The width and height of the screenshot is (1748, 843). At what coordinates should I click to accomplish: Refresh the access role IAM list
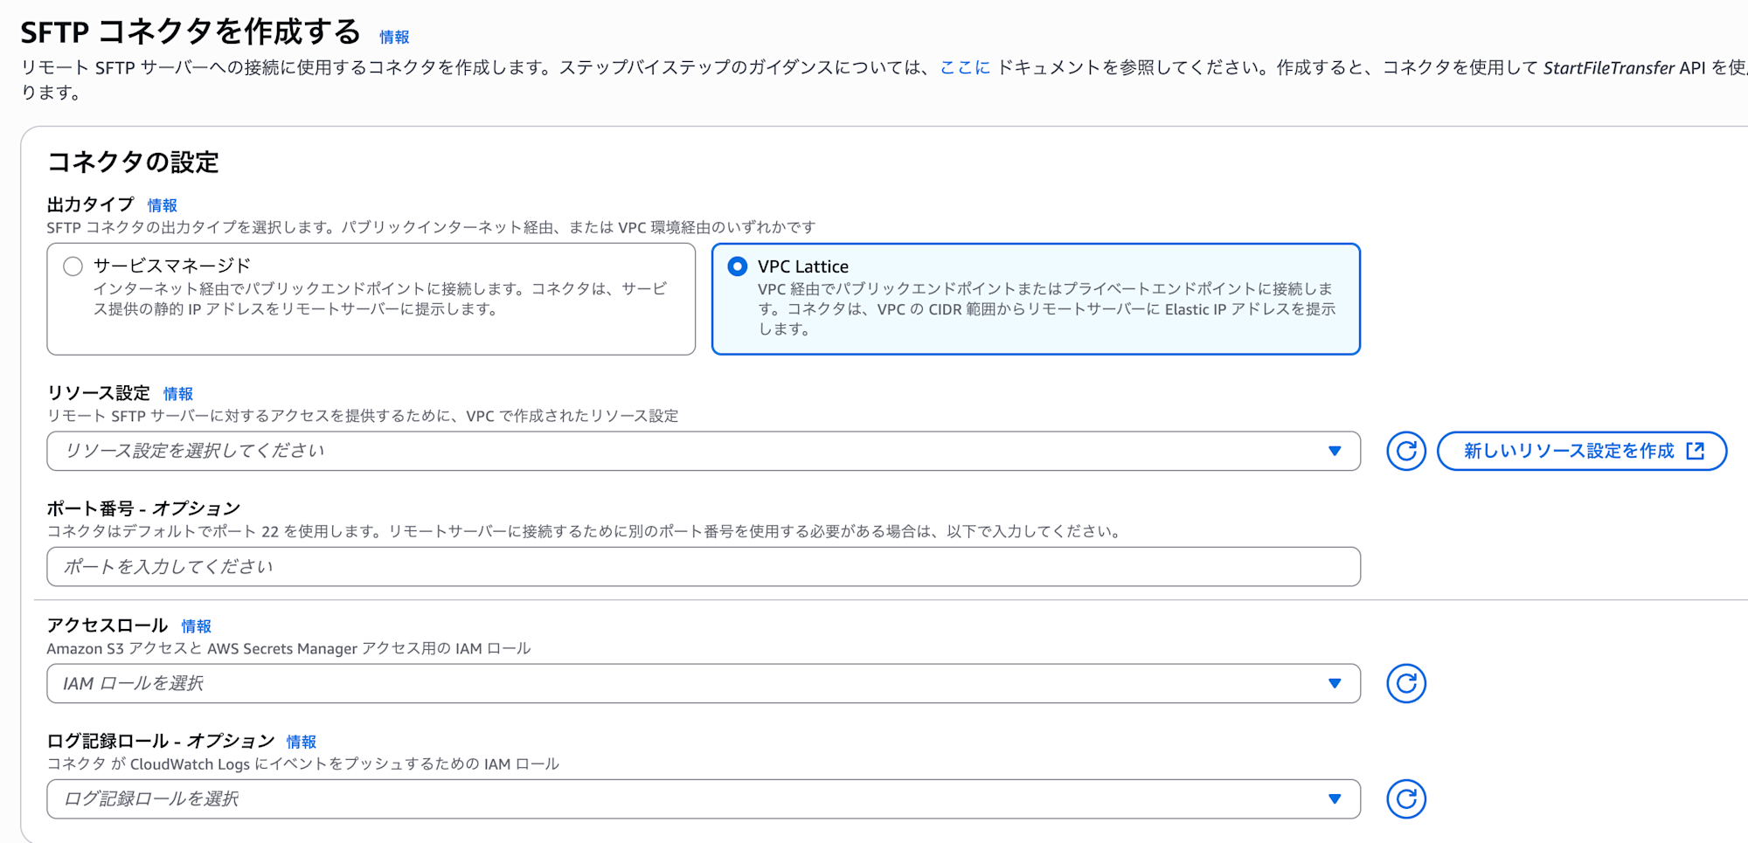(x=1405, y=683)
